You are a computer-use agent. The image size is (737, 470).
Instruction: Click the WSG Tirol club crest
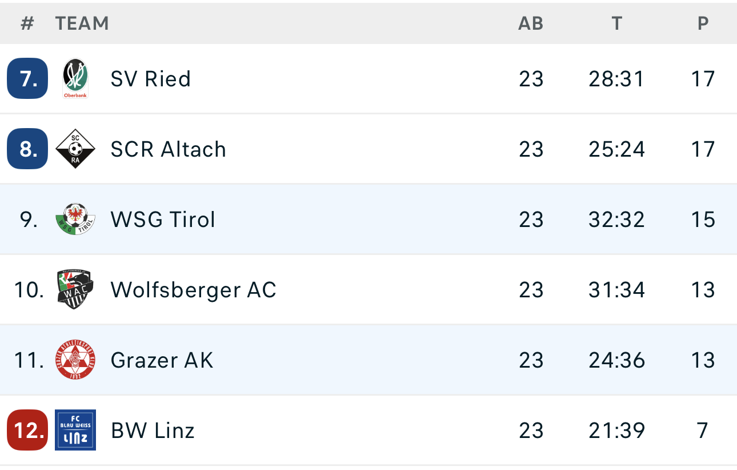pyautogui.click(x=75, y=220)
